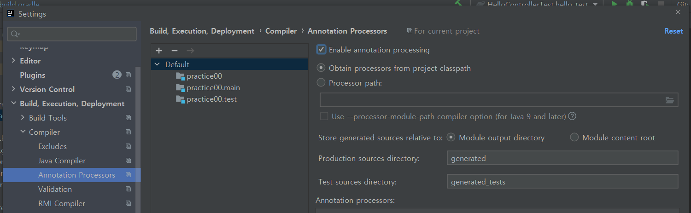This screenshot has width=691, height=213.
Task: Open the RMI Compiler page
Action: tap(62, 203)
